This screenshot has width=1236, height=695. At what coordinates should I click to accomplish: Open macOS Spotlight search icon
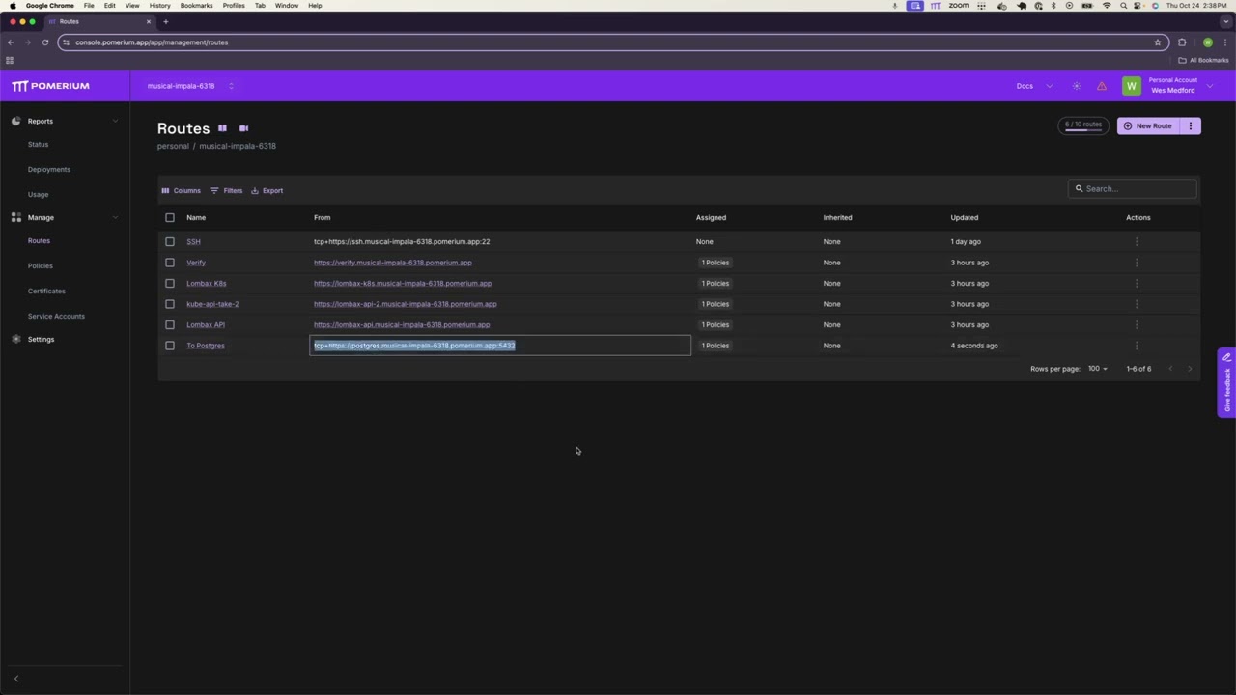[1123, 6]
